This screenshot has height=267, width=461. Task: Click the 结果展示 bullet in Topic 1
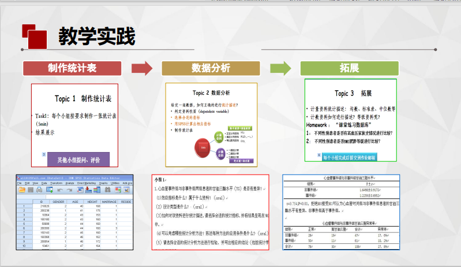[45, 132]
